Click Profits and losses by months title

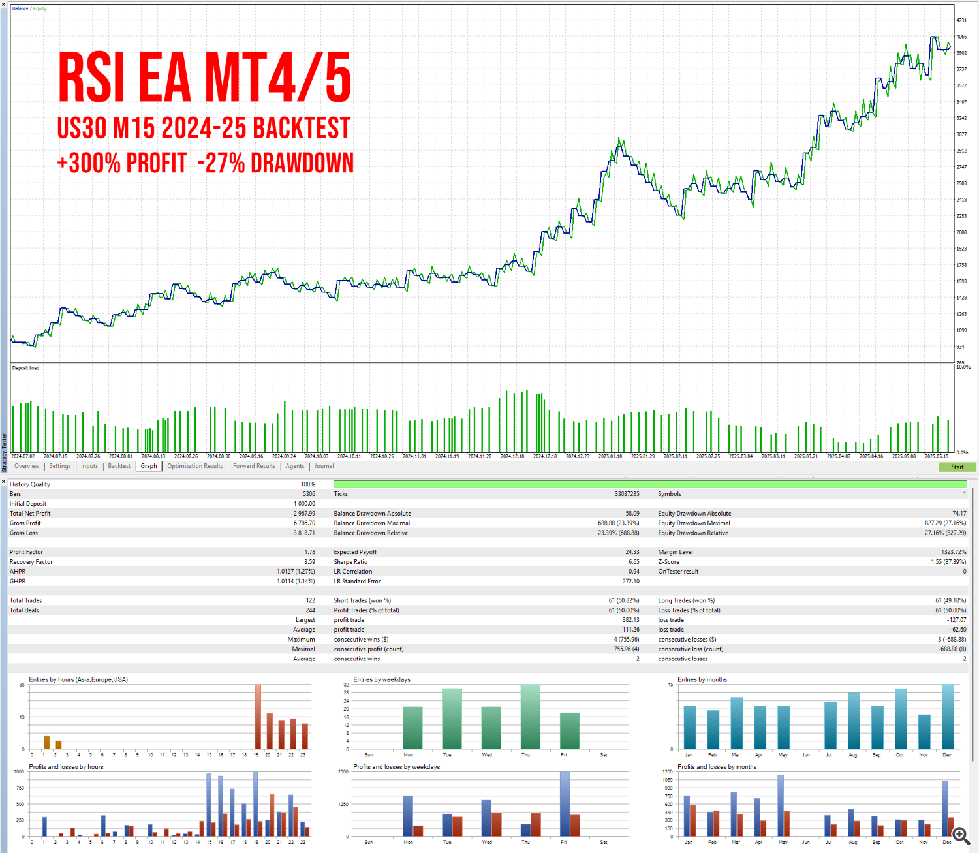pos(717,768)
